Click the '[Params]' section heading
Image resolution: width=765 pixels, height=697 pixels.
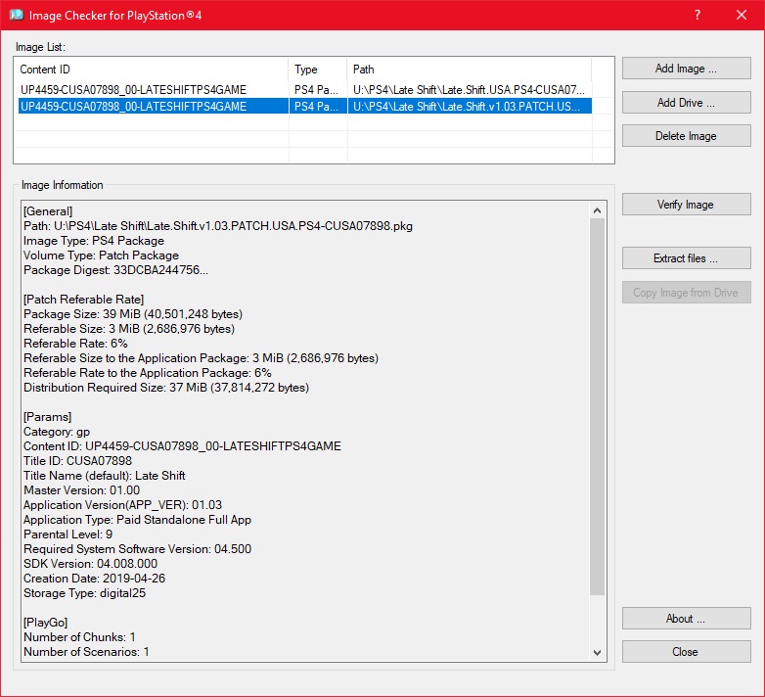pos(47,417)
